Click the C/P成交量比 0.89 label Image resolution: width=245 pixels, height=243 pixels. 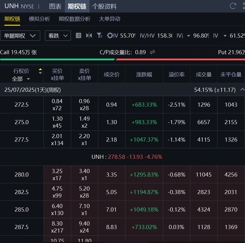pos(123,52)
